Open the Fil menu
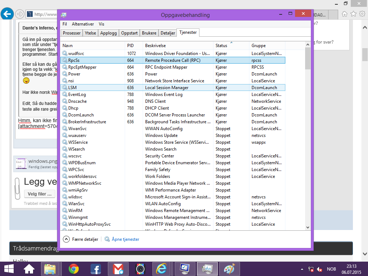 [65, 24]
